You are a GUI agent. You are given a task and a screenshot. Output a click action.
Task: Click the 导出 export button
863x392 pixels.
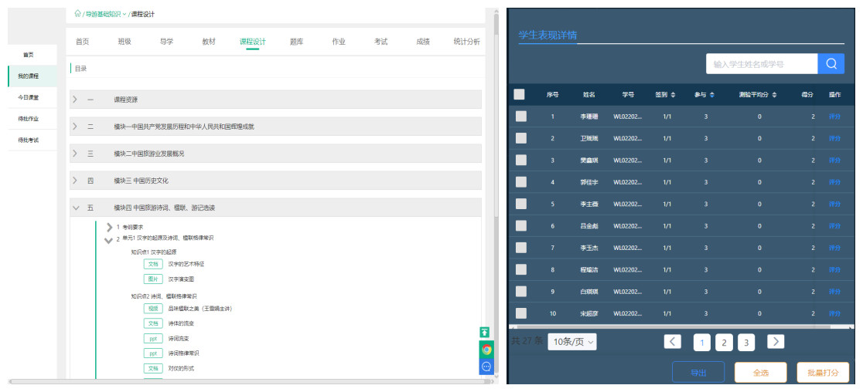pyautogui.click(x=698, y=373)
